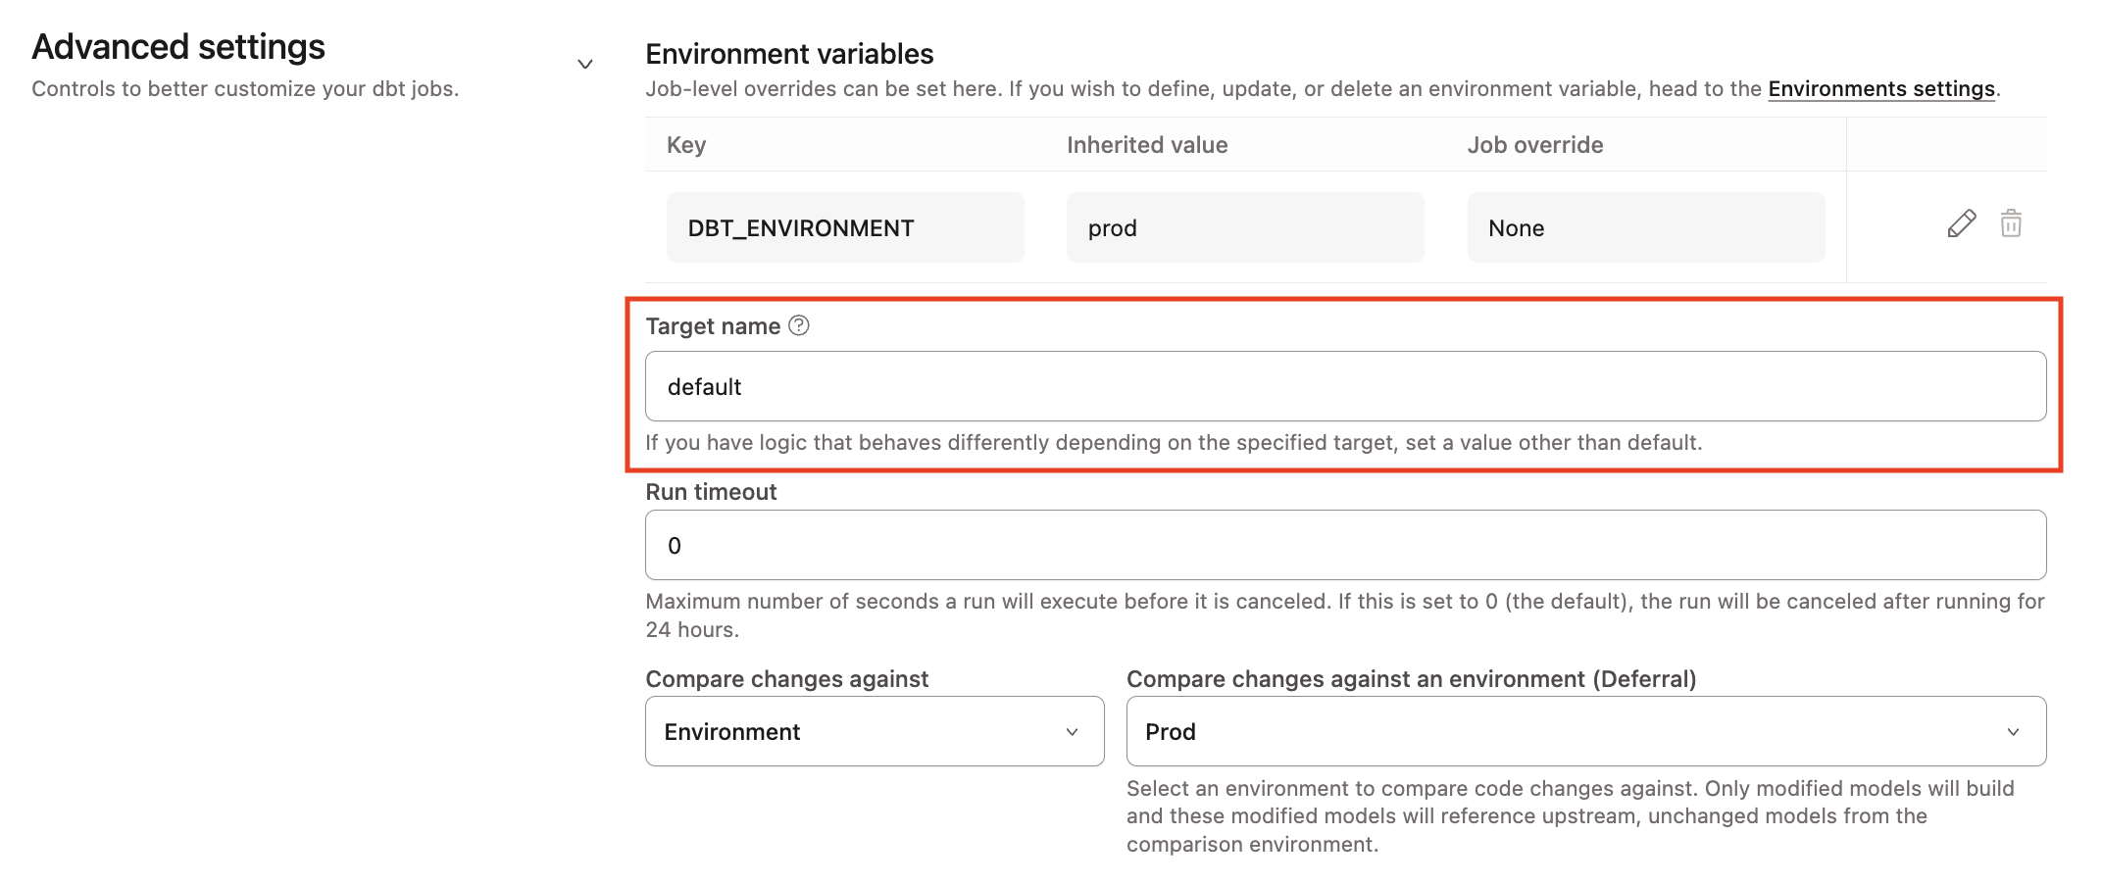Open the Target name help tooltip
This screenshot has height=884, width=2102.
(x=799, y=325)
